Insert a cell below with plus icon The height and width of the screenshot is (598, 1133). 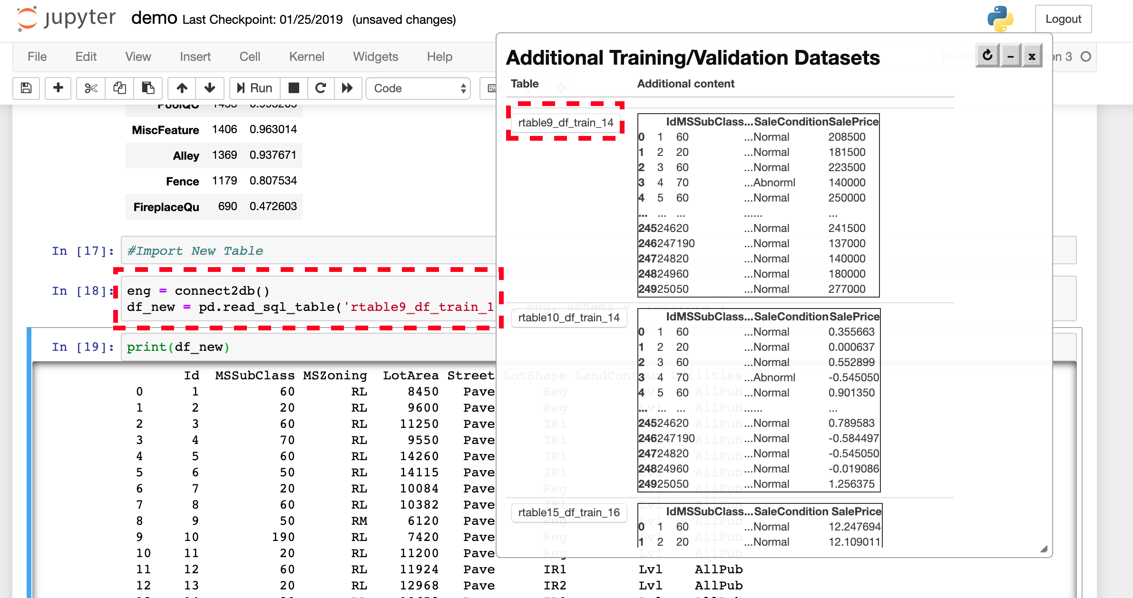(x=58, y=88)
